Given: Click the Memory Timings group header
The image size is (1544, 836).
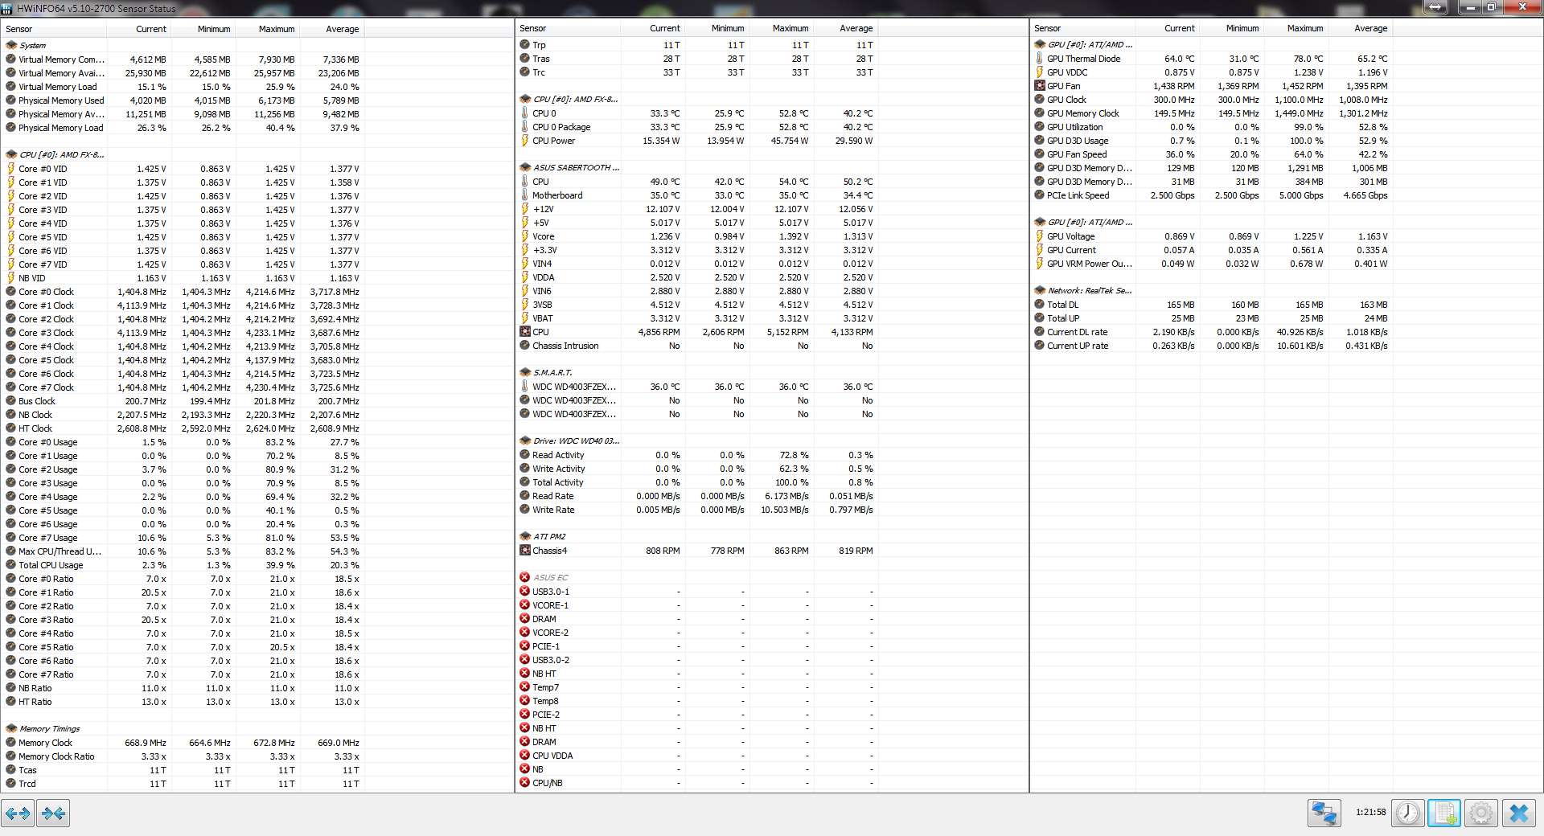Looking at the screenshot, I should (49, 729).
